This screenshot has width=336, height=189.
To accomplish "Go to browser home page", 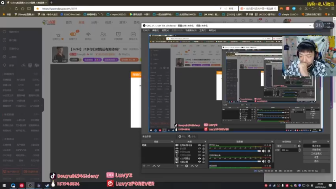I will pos(23,8).
